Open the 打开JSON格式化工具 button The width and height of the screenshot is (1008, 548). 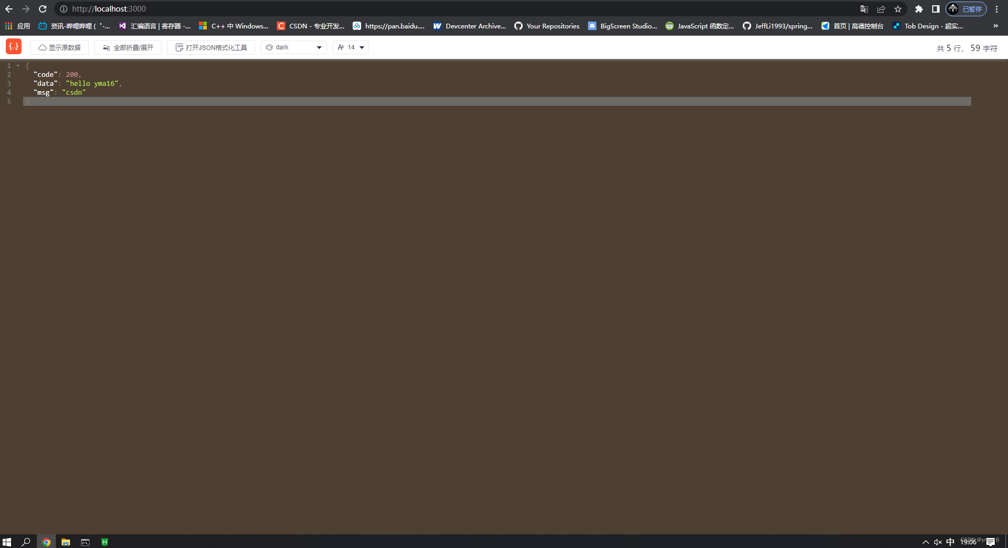pos(211,47)
